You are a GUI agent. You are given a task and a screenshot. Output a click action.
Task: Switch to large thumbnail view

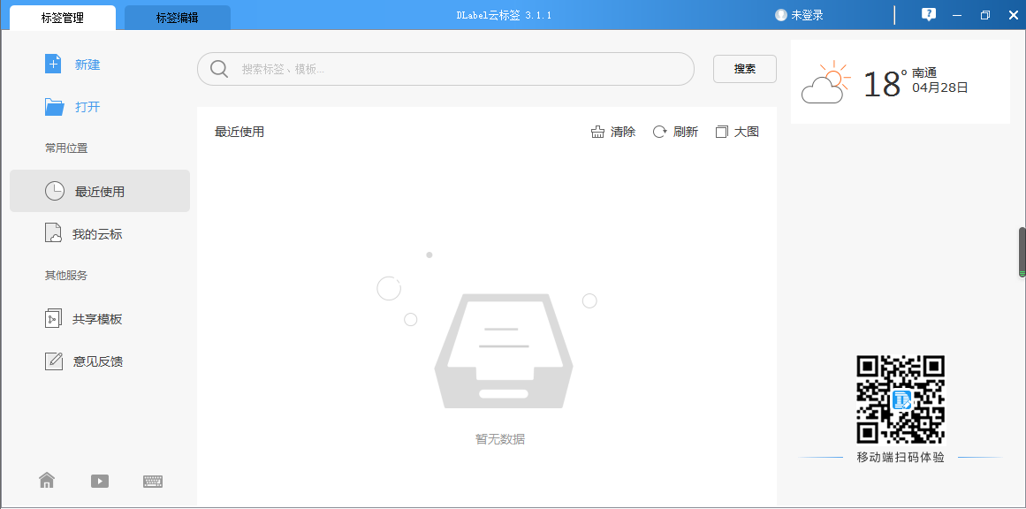(737, 132)
